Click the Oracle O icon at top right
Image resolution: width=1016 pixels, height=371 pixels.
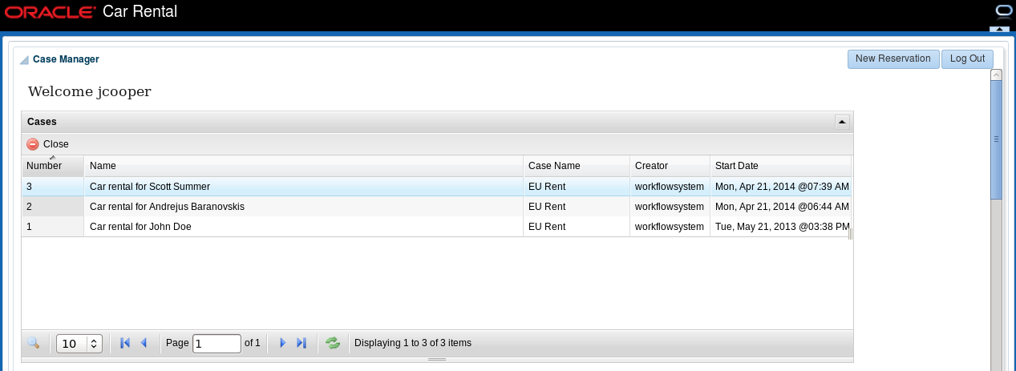point(1004,10)
